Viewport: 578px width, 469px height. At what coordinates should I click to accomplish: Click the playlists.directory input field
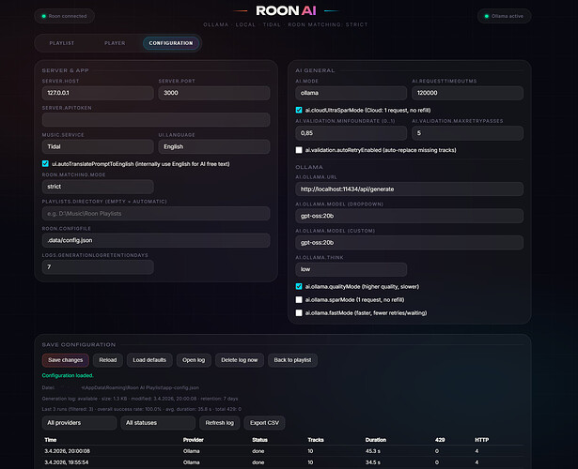156,213
